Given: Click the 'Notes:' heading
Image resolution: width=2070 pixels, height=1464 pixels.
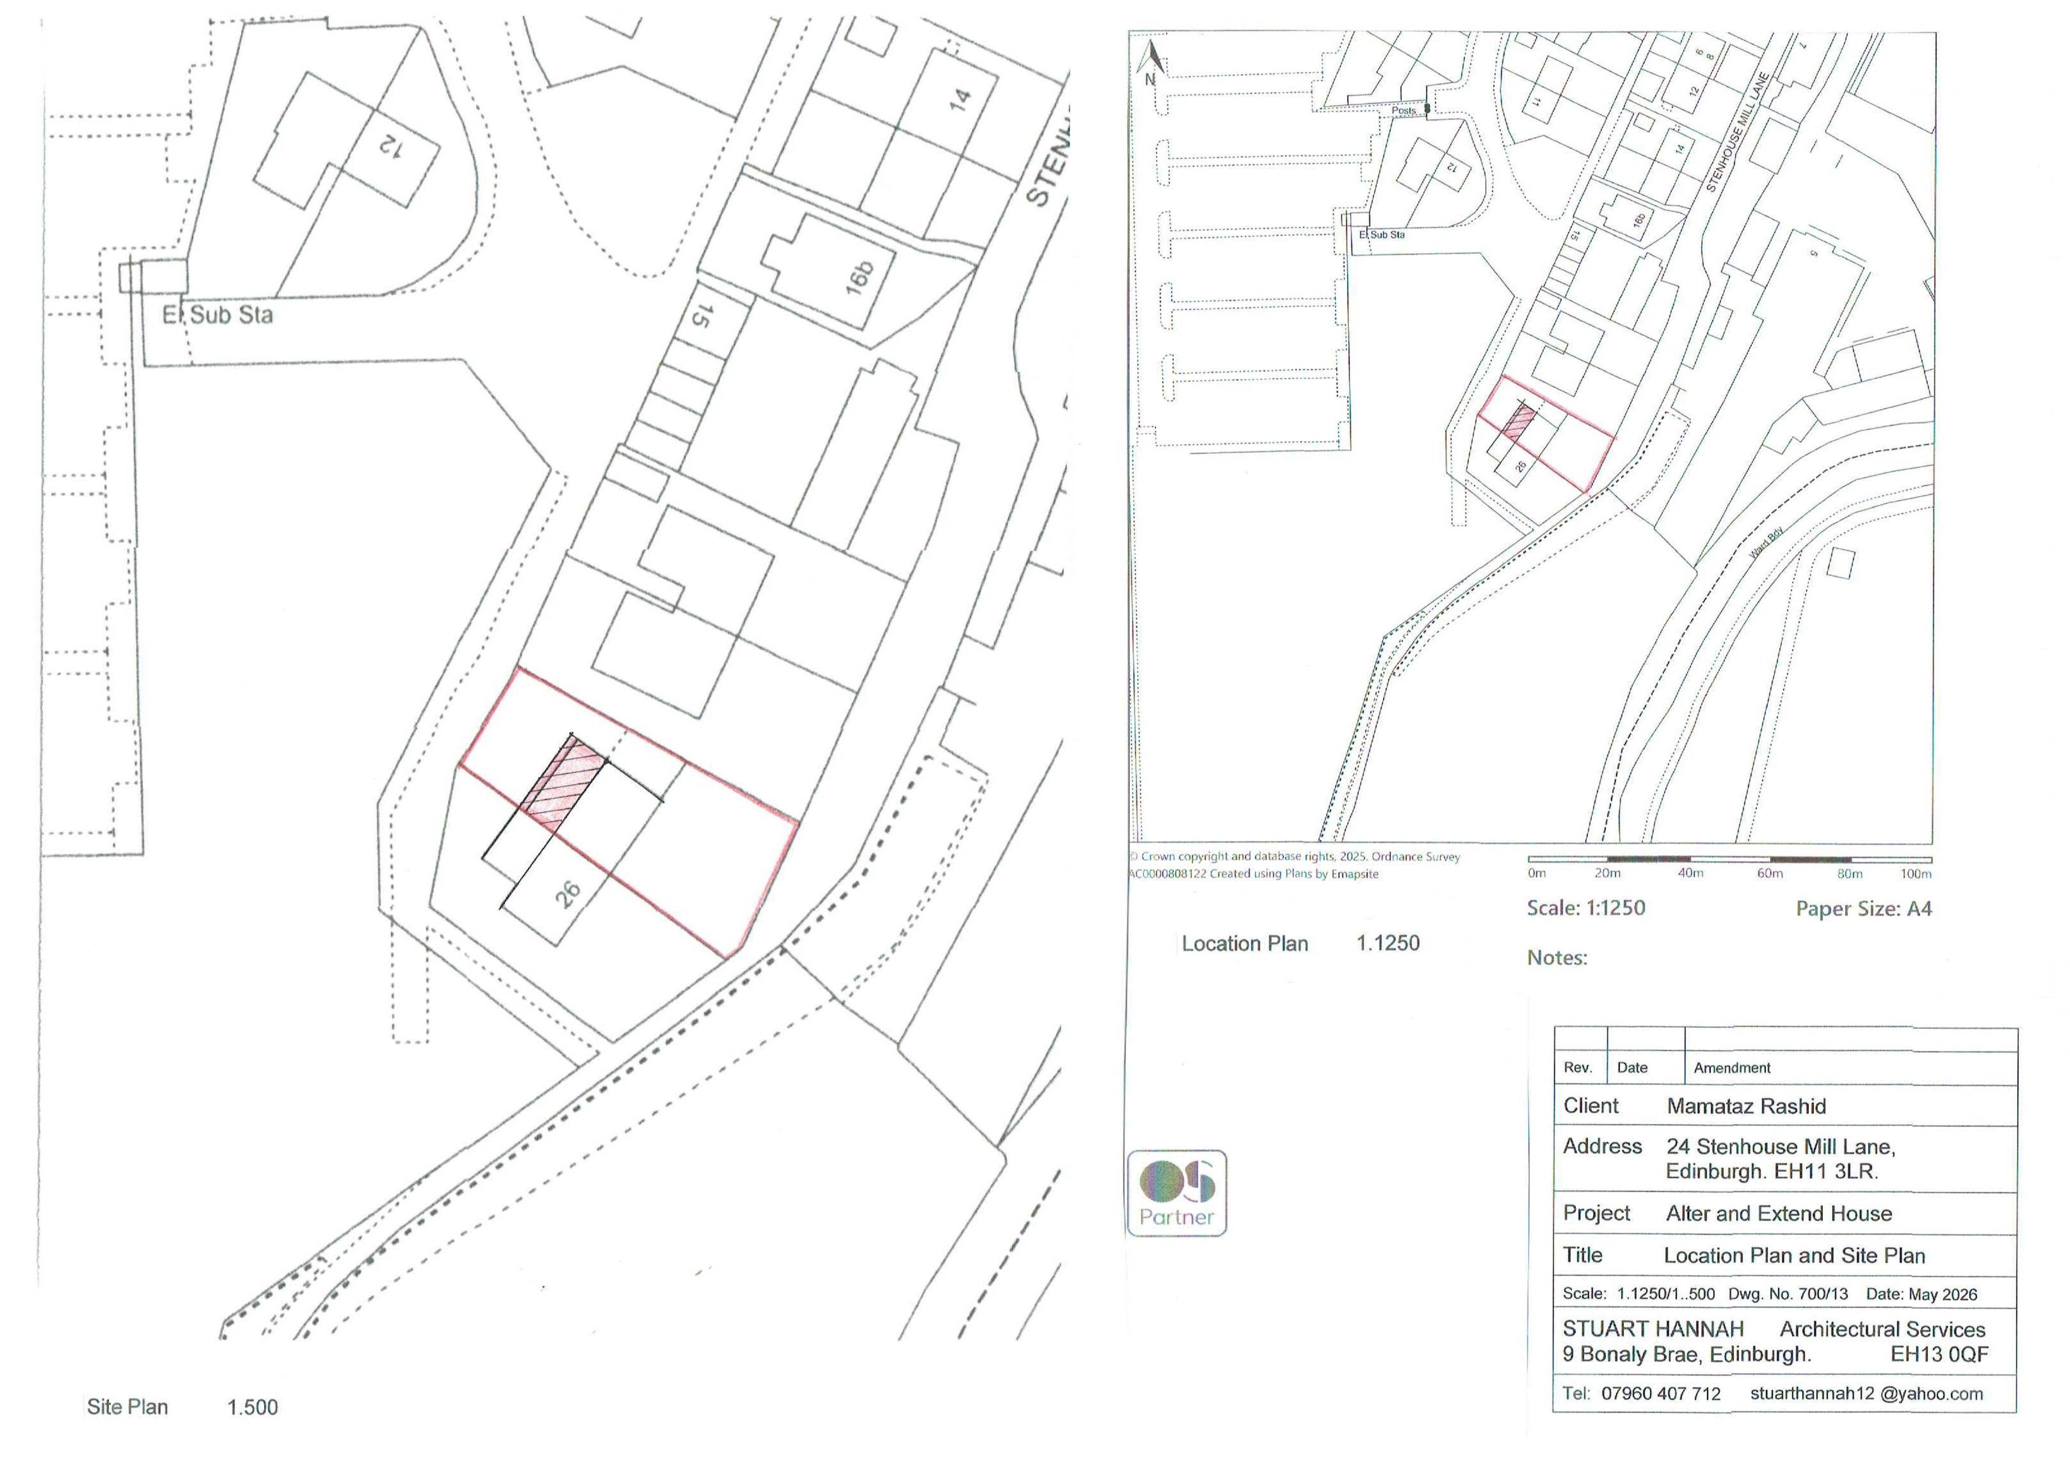Looking at the screenshot, I should point(1557,957).
